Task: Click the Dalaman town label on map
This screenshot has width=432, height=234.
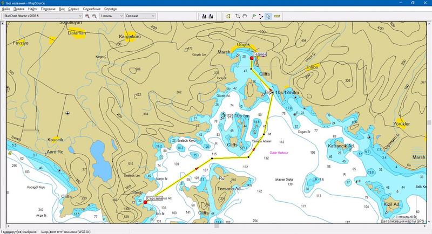Action: coord(77,33)
